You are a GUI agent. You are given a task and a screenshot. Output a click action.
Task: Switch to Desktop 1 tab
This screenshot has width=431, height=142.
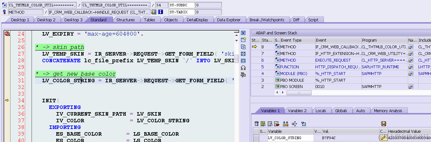point(20,20)
